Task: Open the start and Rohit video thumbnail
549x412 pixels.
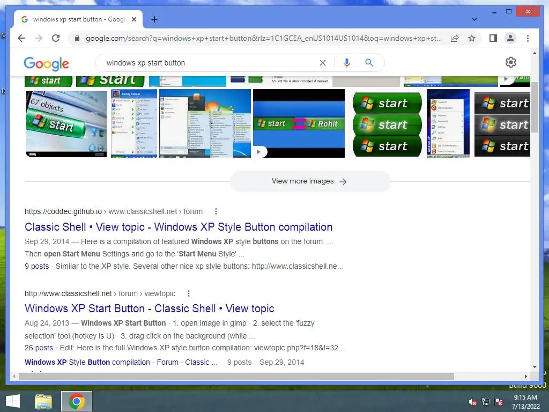Action: (299, 123)
